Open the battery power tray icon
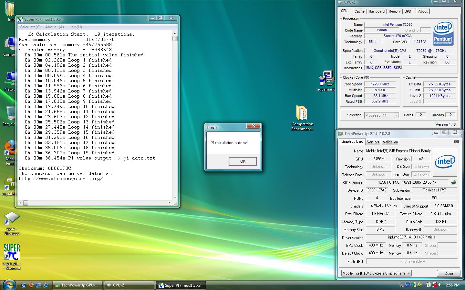 [429, 285]
